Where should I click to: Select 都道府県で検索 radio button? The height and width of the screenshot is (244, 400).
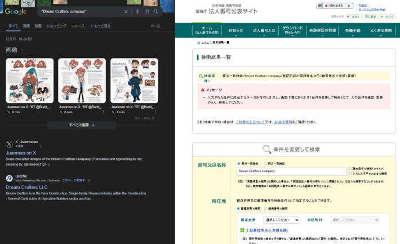(238, 208)
